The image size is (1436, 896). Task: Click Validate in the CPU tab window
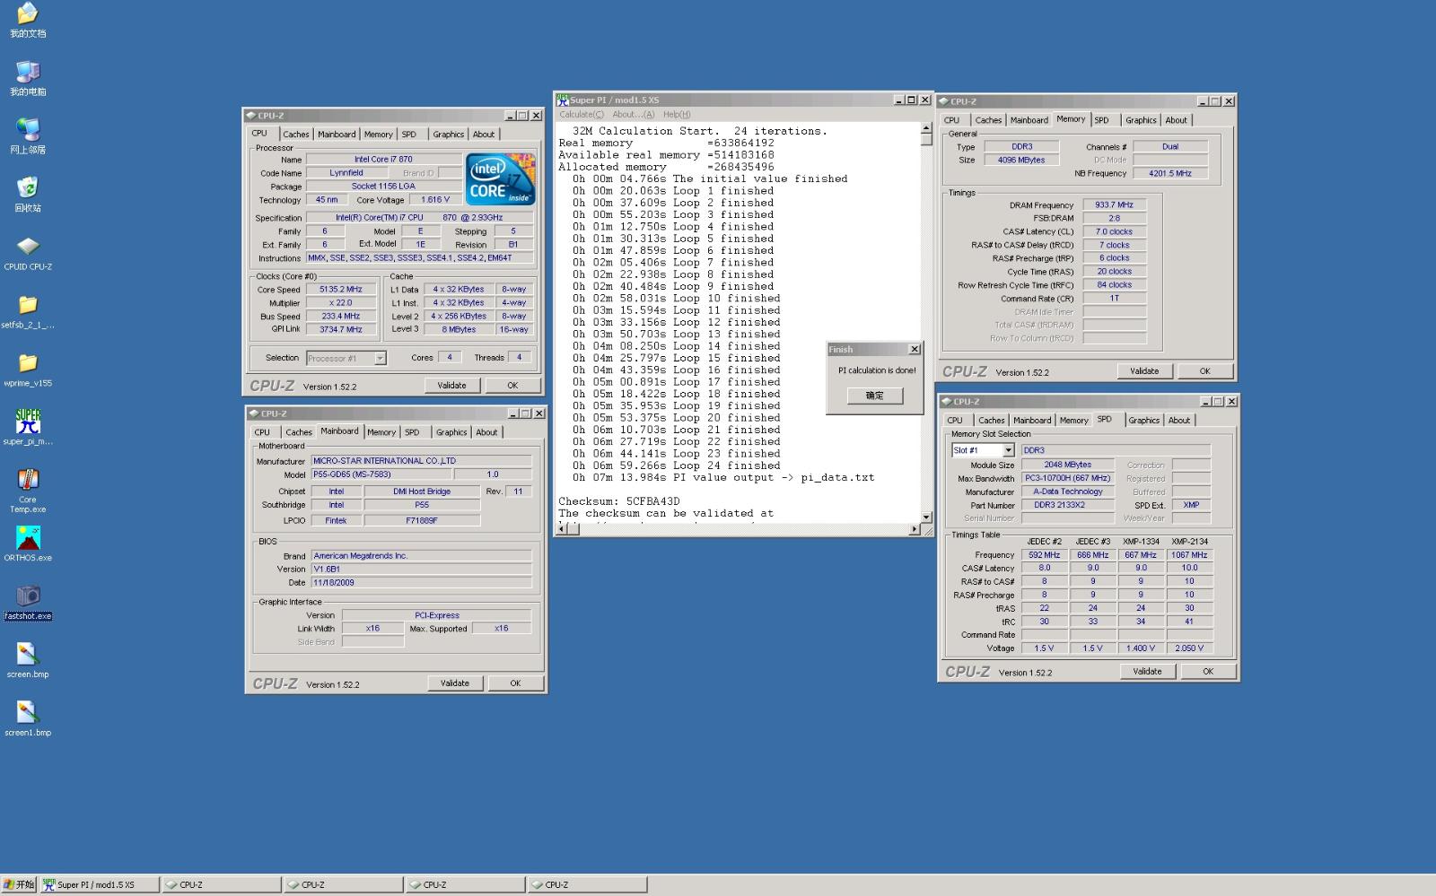point(451,386)
